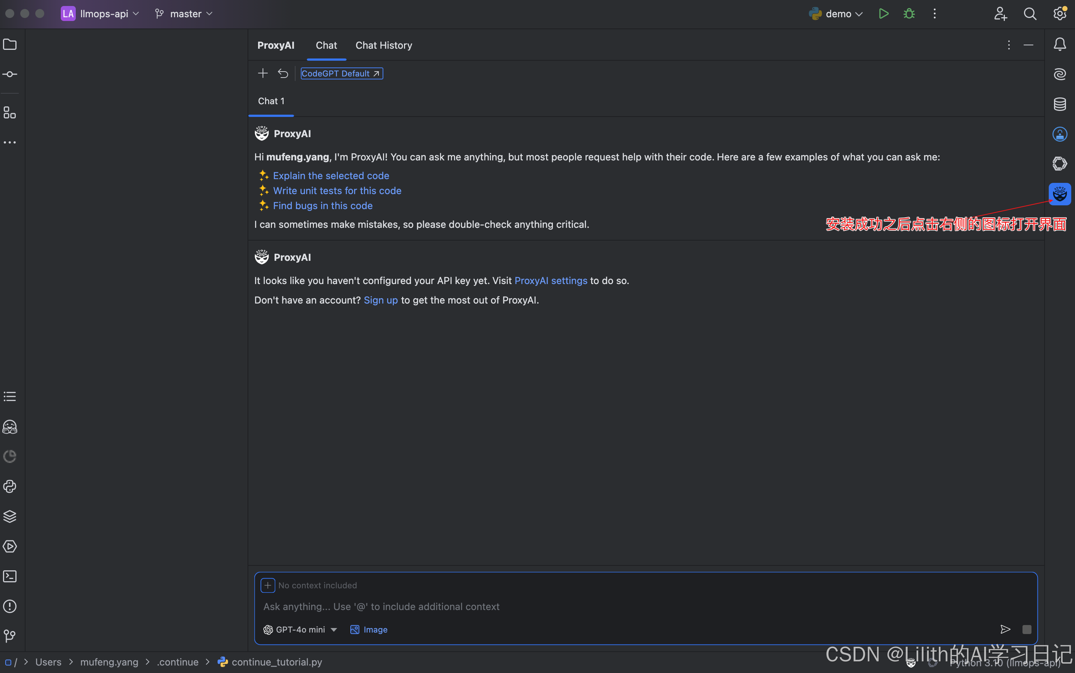The height and width of the screenshot is (673, 1075).
Task: Click the Notifications bell icon
Action: click(x=1059, y=45)
